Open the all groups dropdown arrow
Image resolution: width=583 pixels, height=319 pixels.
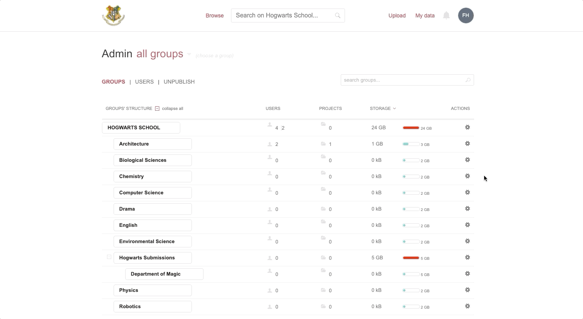pyautogui.click(x=189, y=54)
